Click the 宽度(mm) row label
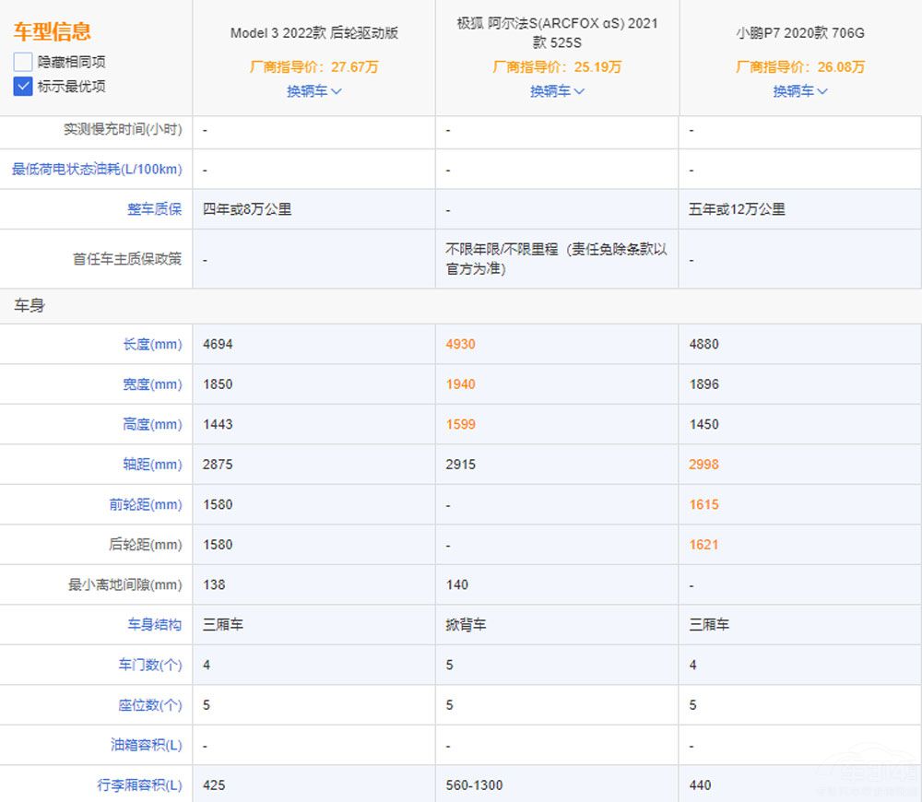 152,384
